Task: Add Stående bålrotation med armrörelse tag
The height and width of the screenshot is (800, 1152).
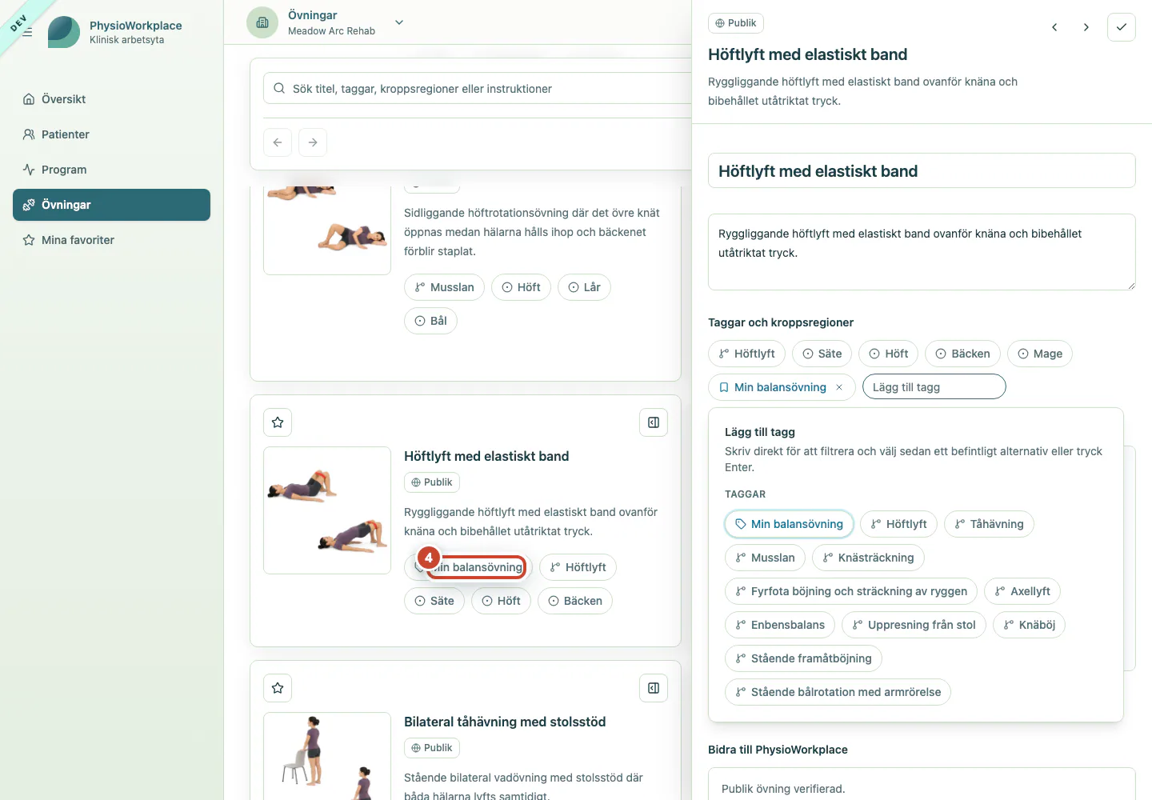Action: [x=838, y=692]
